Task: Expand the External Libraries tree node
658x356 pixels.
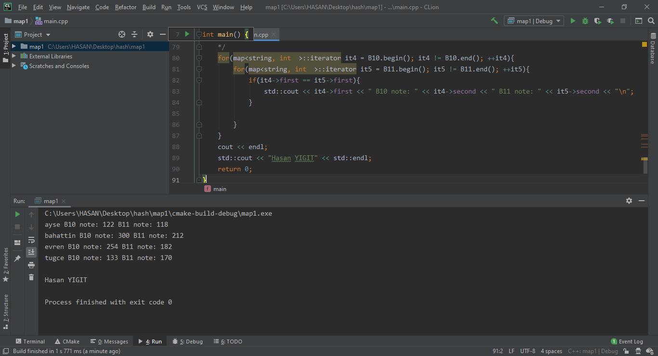Action: [x=14, y=56]
